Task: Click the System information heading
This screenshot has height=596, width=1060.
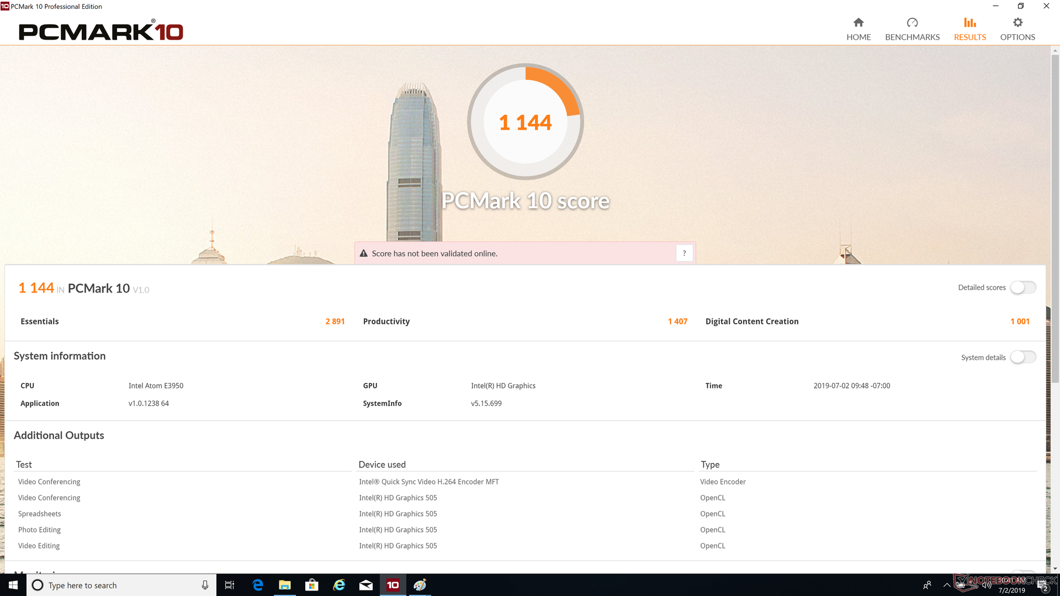Action: (60, 356)
